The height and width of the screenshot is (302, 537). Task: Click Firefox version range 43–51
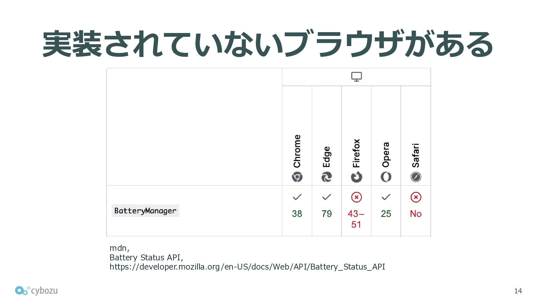356,219
